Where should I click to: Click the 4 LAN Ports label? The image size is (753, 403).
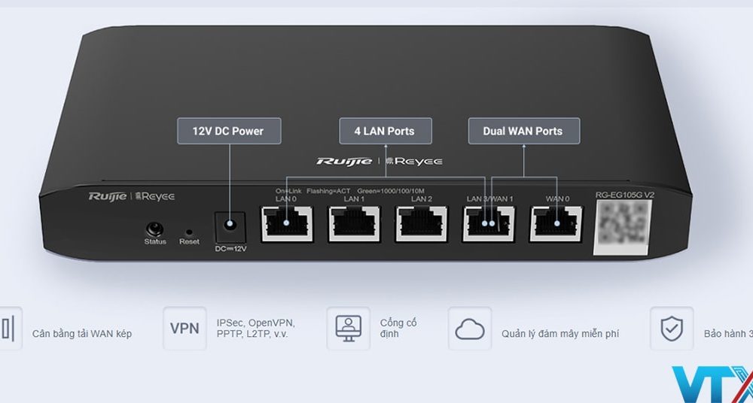pyautogui.click(x=384, y=131)
